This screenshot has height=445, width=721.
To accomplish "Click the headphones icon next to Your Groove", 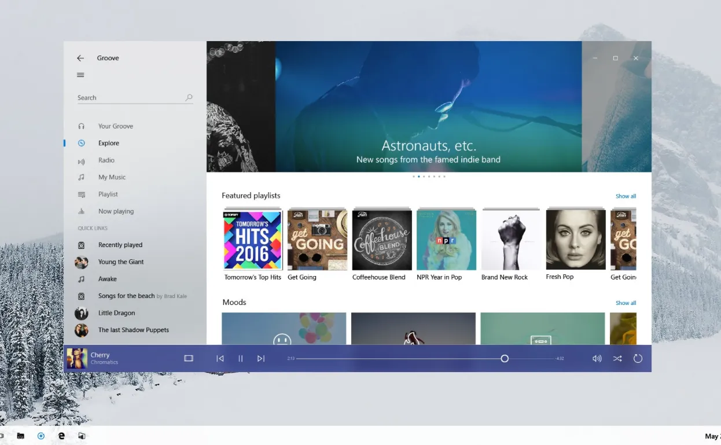I will pos(82,126).
